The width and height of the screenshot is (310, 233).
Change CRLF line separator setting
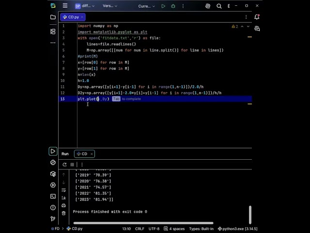139,229
